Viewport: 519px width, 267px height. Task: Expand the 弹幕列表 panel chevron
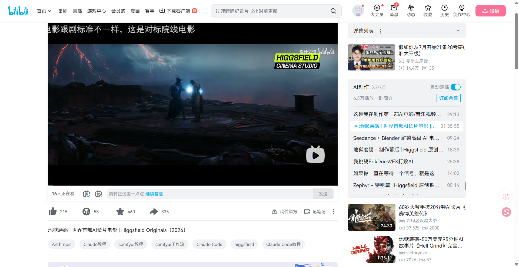tap(458, 31)
